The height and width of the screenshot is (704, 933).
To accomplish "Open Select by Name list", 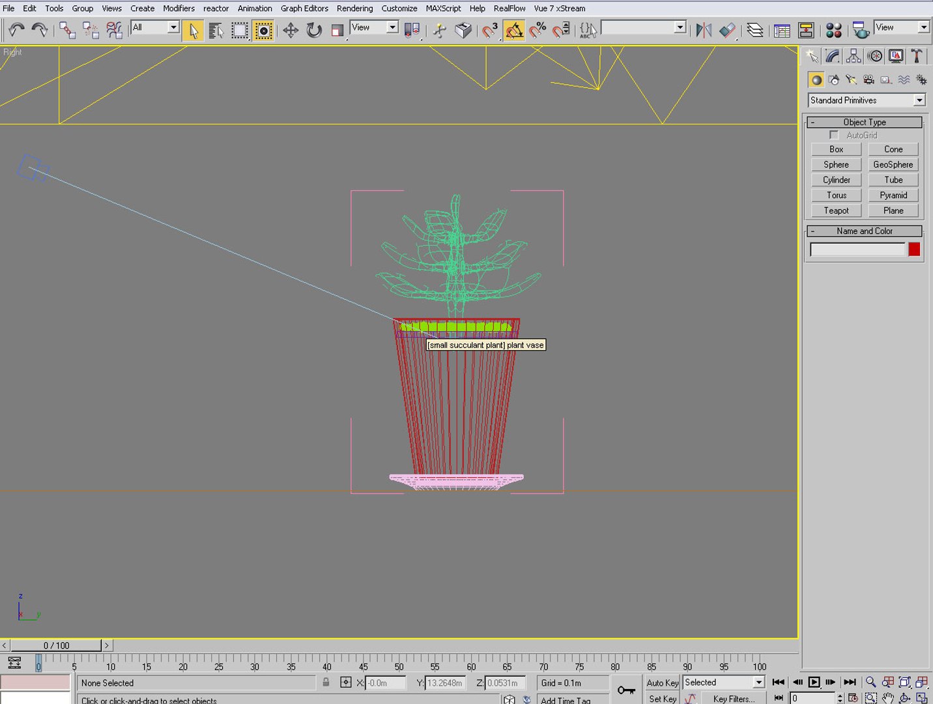I will (x=216, y=30).
